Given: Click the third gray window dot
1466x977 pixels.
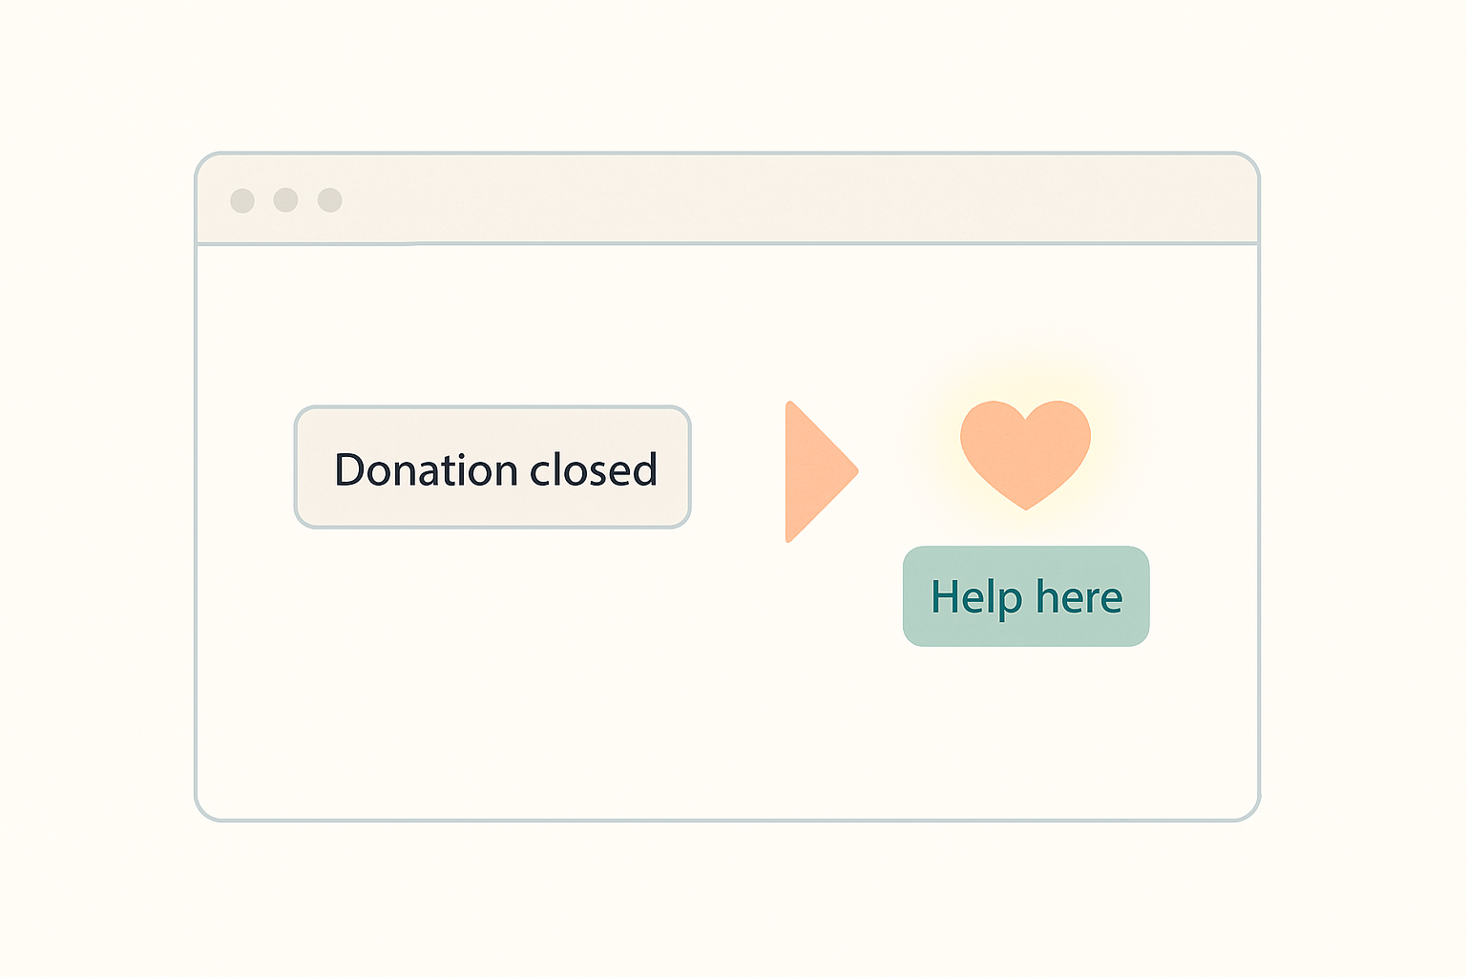Looking at the screenshot, I should (329, 200).
